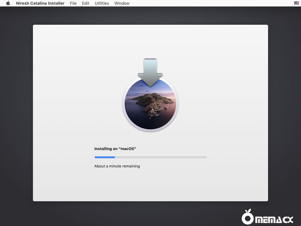Click the blue filled part of progress bar
The width and height of the screenshot is (301, 226).
tap(104, 157)
